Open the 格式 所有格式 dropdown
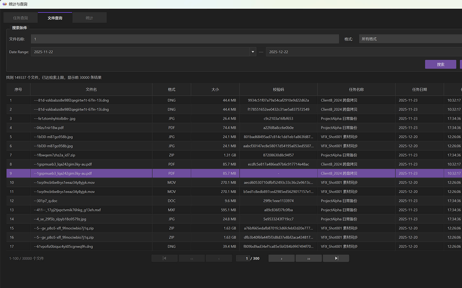 (x=410, y=39)
